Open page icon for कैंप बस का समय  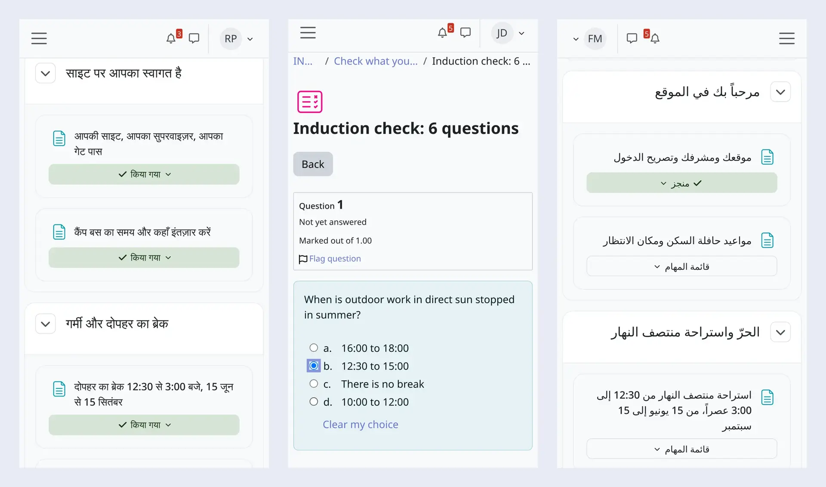59,232
